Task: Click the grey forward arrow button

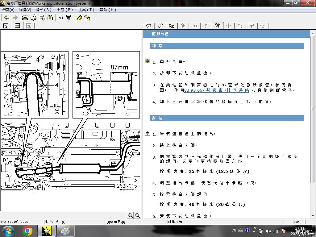Action: [15, 18]
